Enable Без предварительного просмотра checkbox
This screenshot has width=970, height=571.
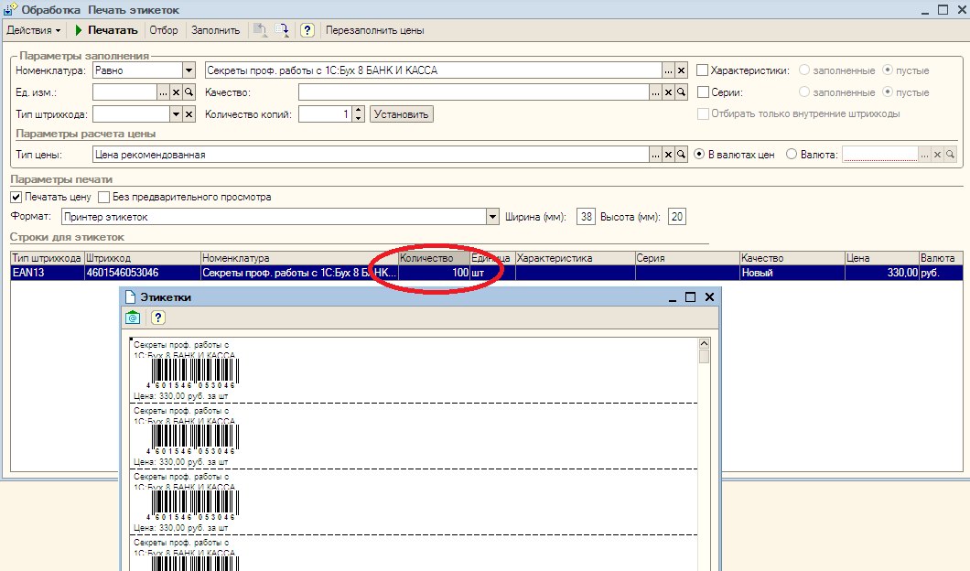tap(104, 198)
